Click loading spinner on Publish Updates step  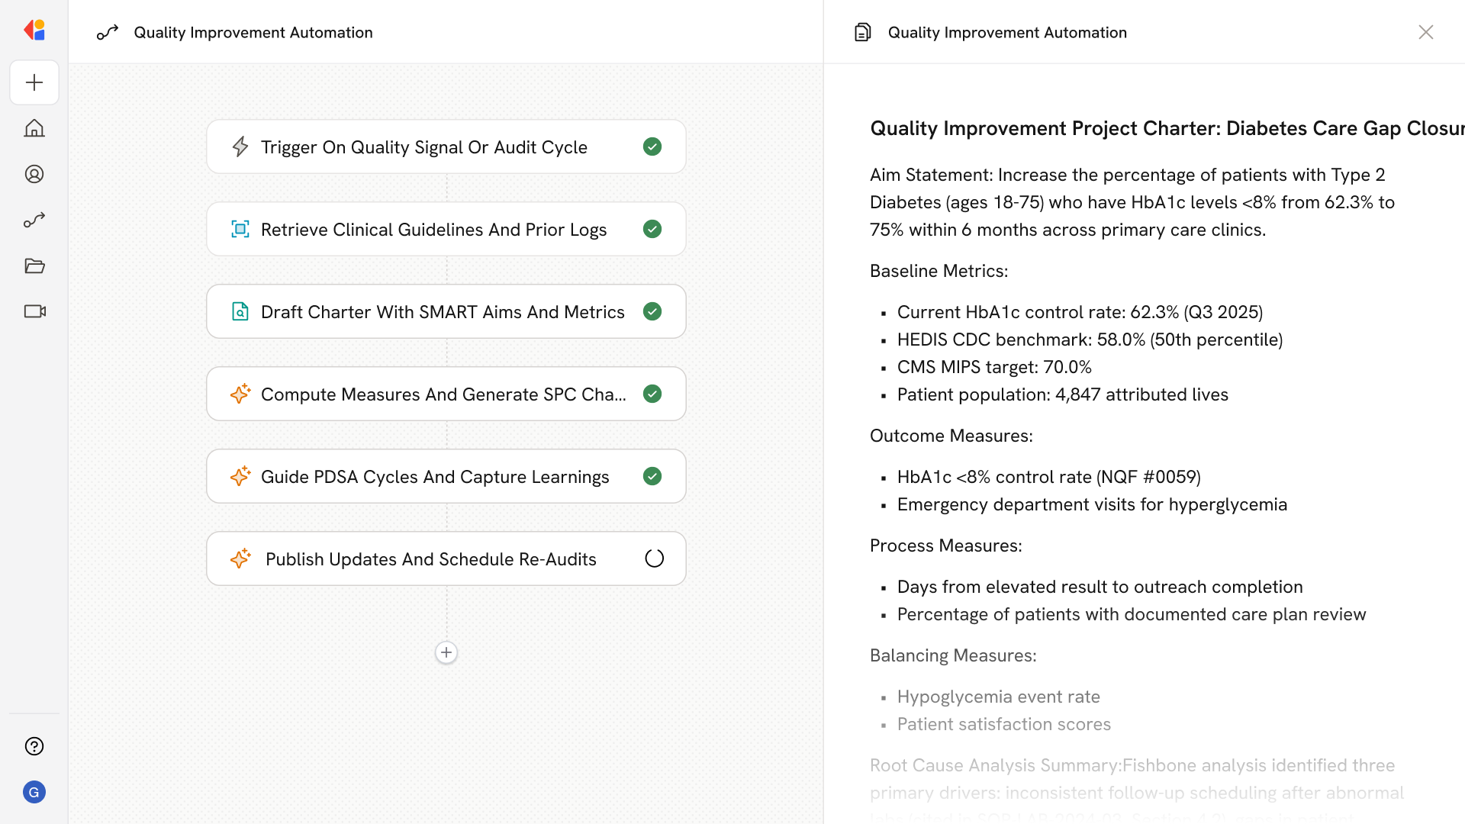[654, 558]
